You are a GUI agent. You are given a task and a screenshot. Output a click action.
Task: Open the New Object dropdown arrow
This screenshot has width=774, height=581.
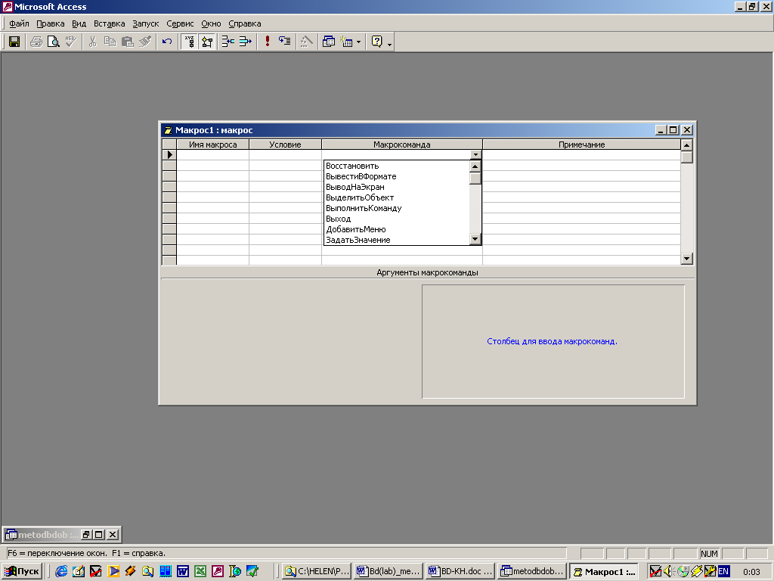[x=358, y=42]
